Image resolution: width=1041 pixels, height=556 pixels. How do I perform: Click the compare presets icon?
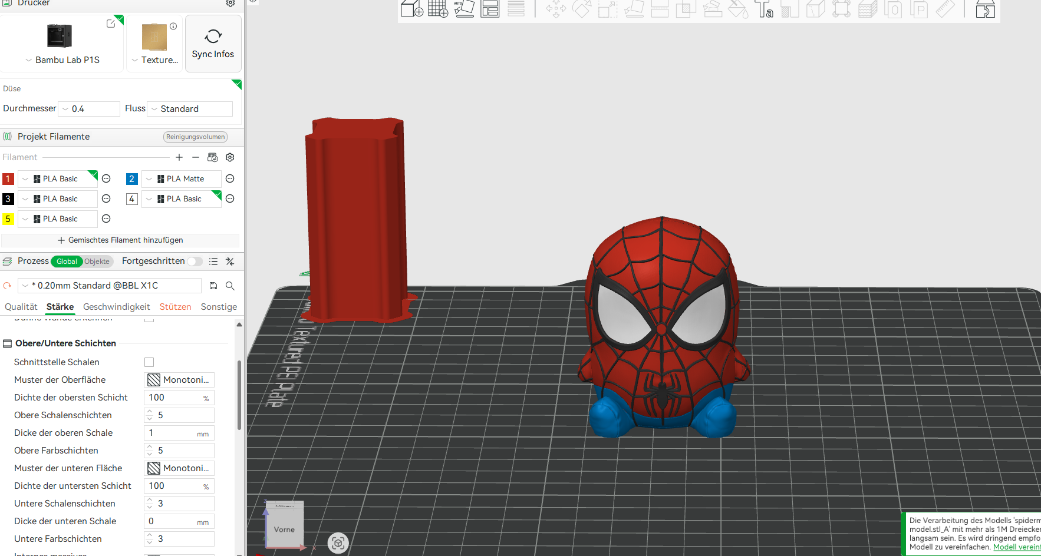(230, 262)
